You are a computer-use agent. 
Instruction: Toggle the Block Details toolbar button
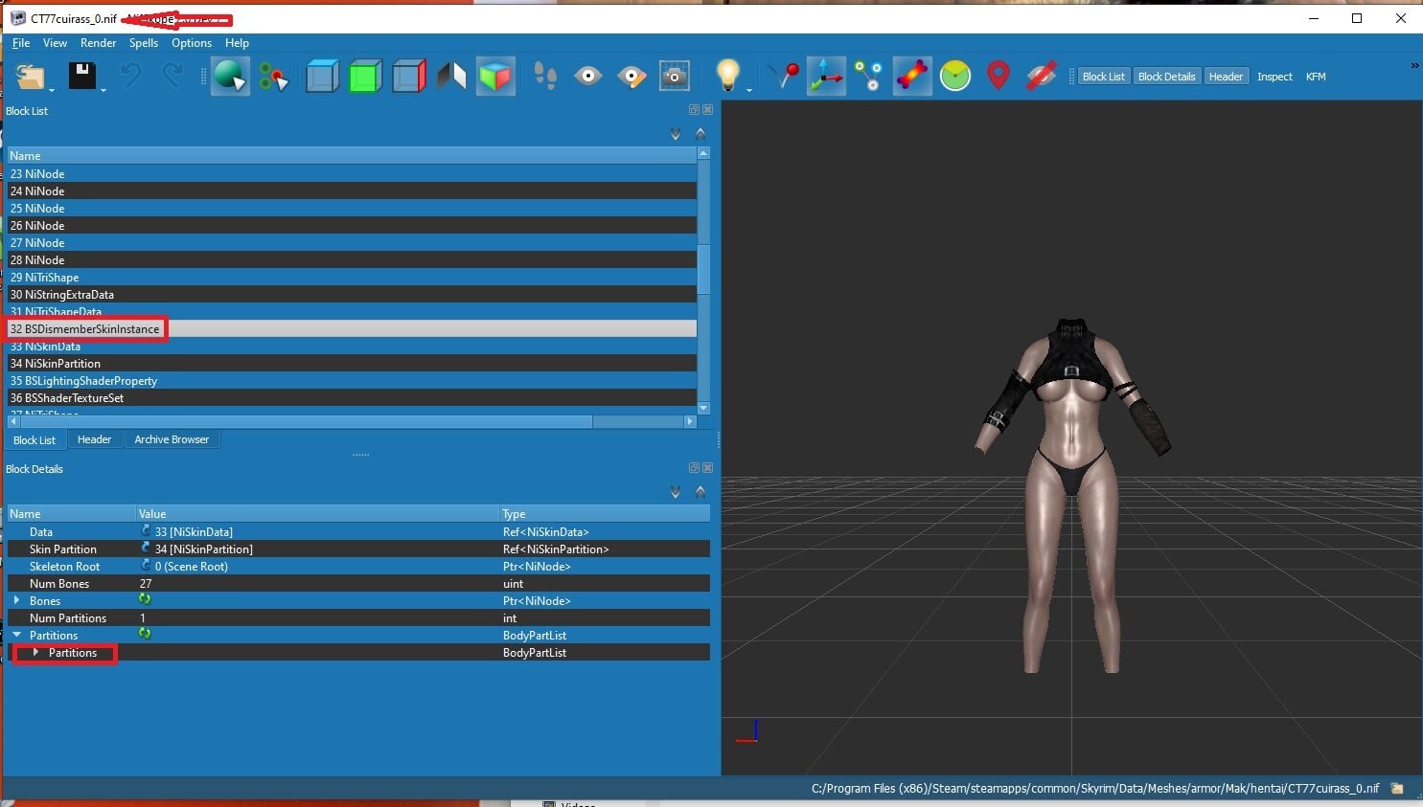click(x=1167, y=77)
